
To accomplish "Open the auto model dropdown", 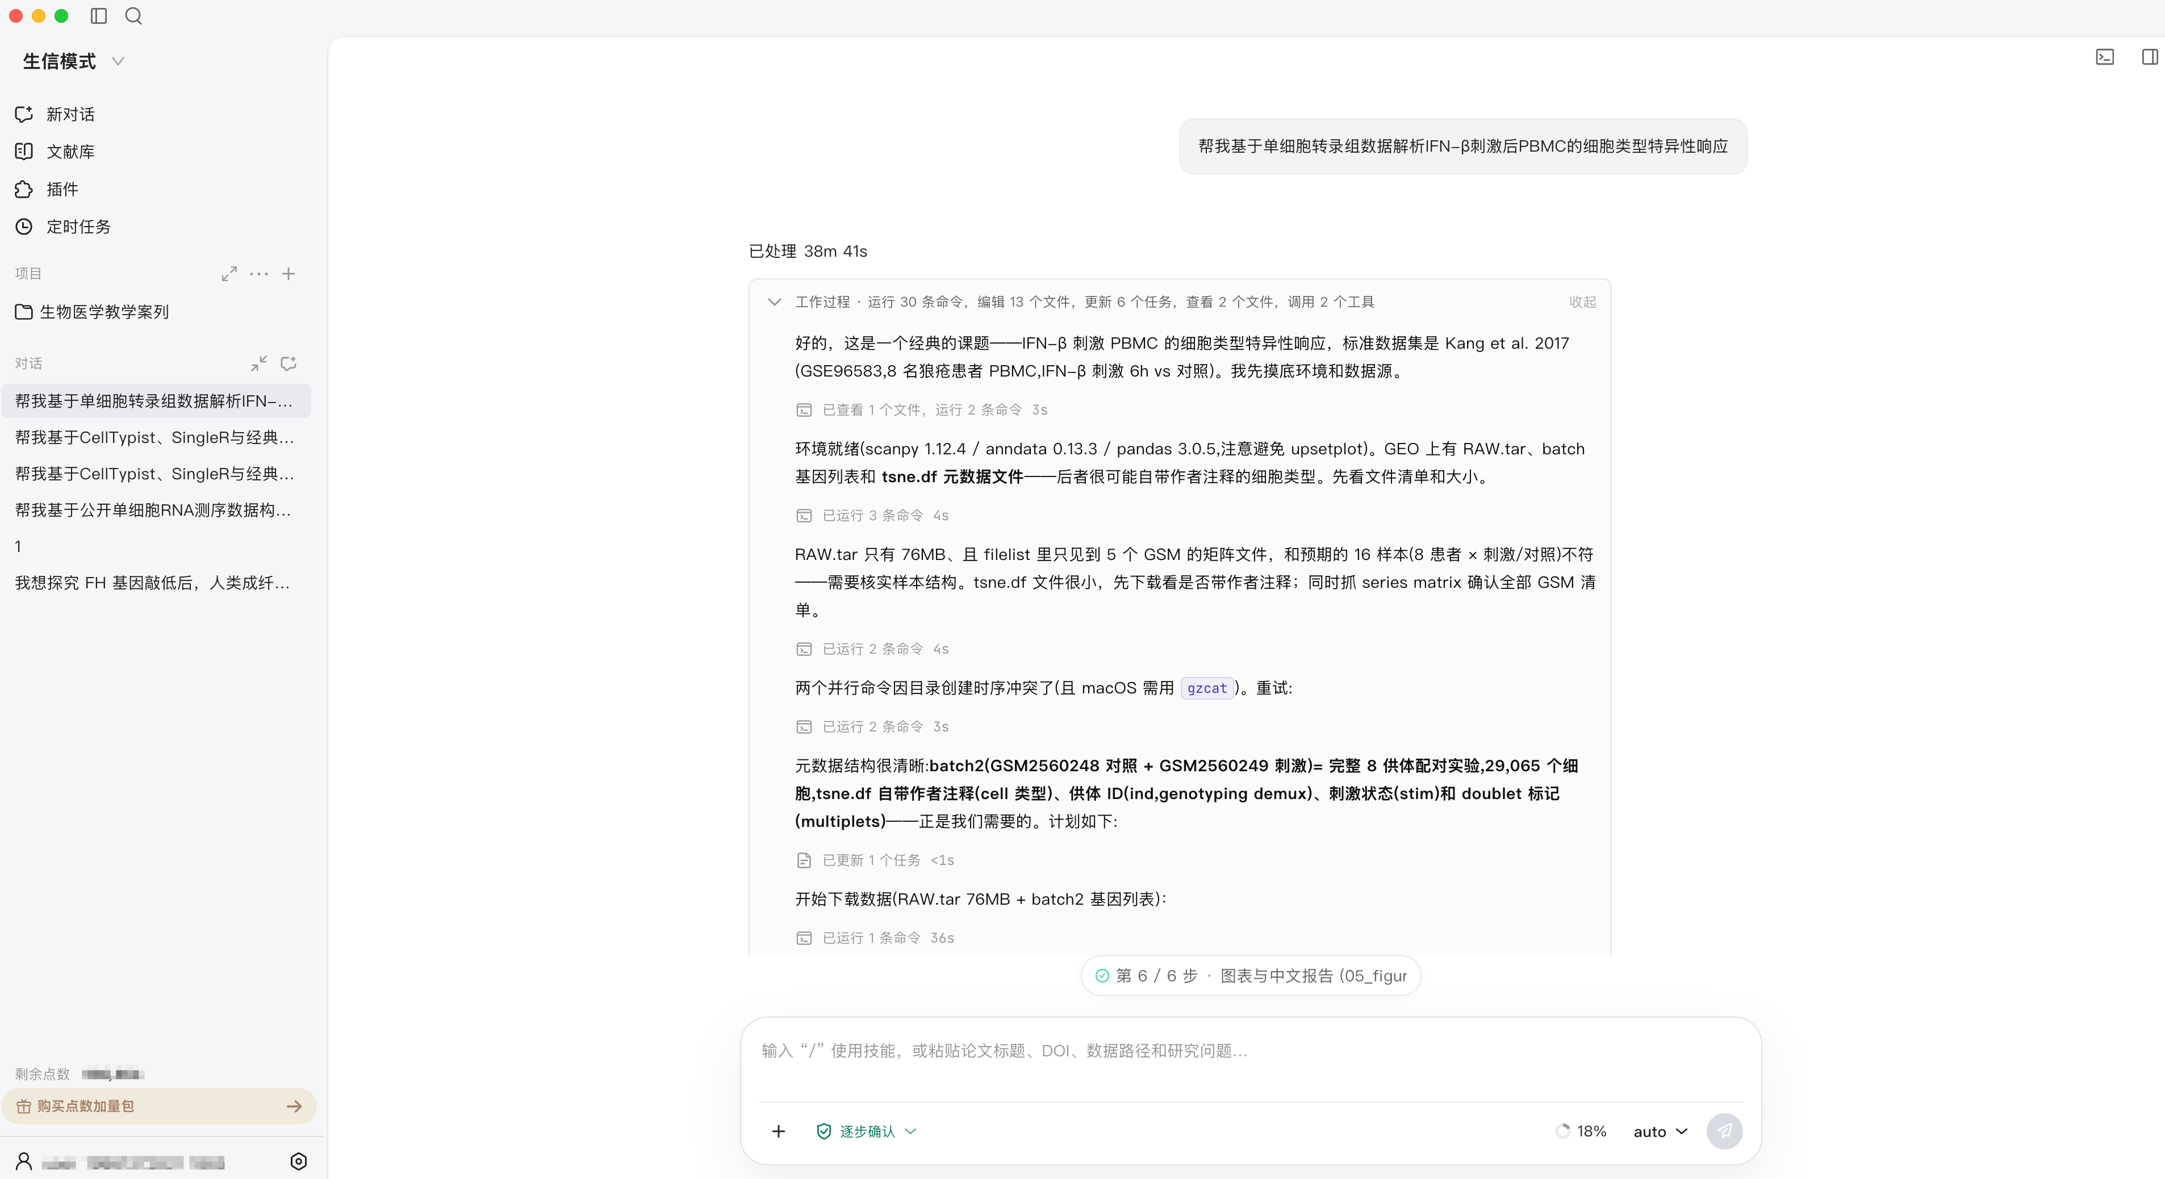I will [1660, 1131].
